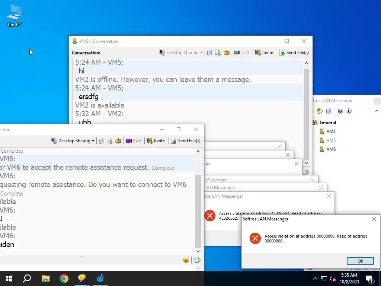Open the Windows Start menu

coord(9,279)
